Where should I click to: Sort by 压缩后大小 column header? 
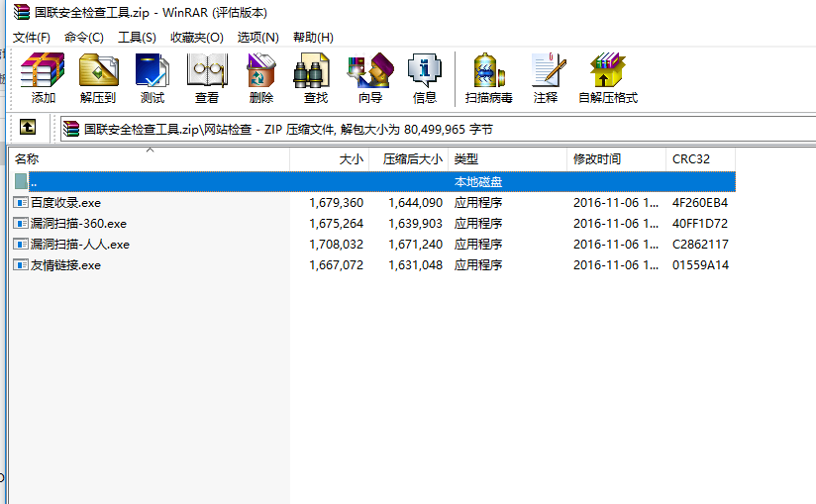[x=409, y=159]
